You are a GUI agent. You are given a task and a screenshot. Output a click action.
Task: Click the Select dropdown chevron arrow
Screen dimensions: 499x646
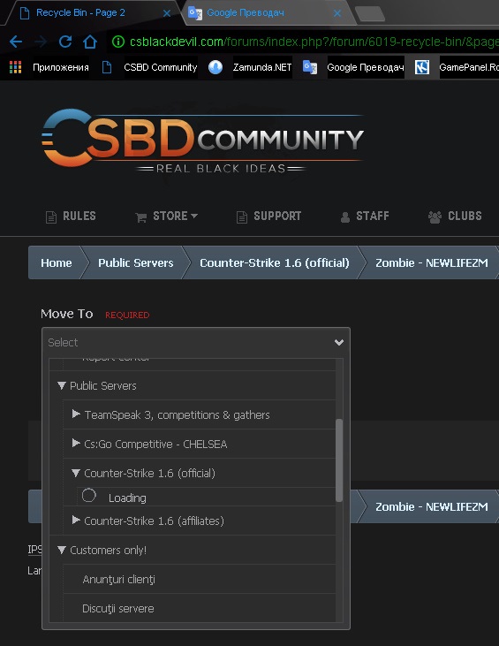(x=339, y=342)
